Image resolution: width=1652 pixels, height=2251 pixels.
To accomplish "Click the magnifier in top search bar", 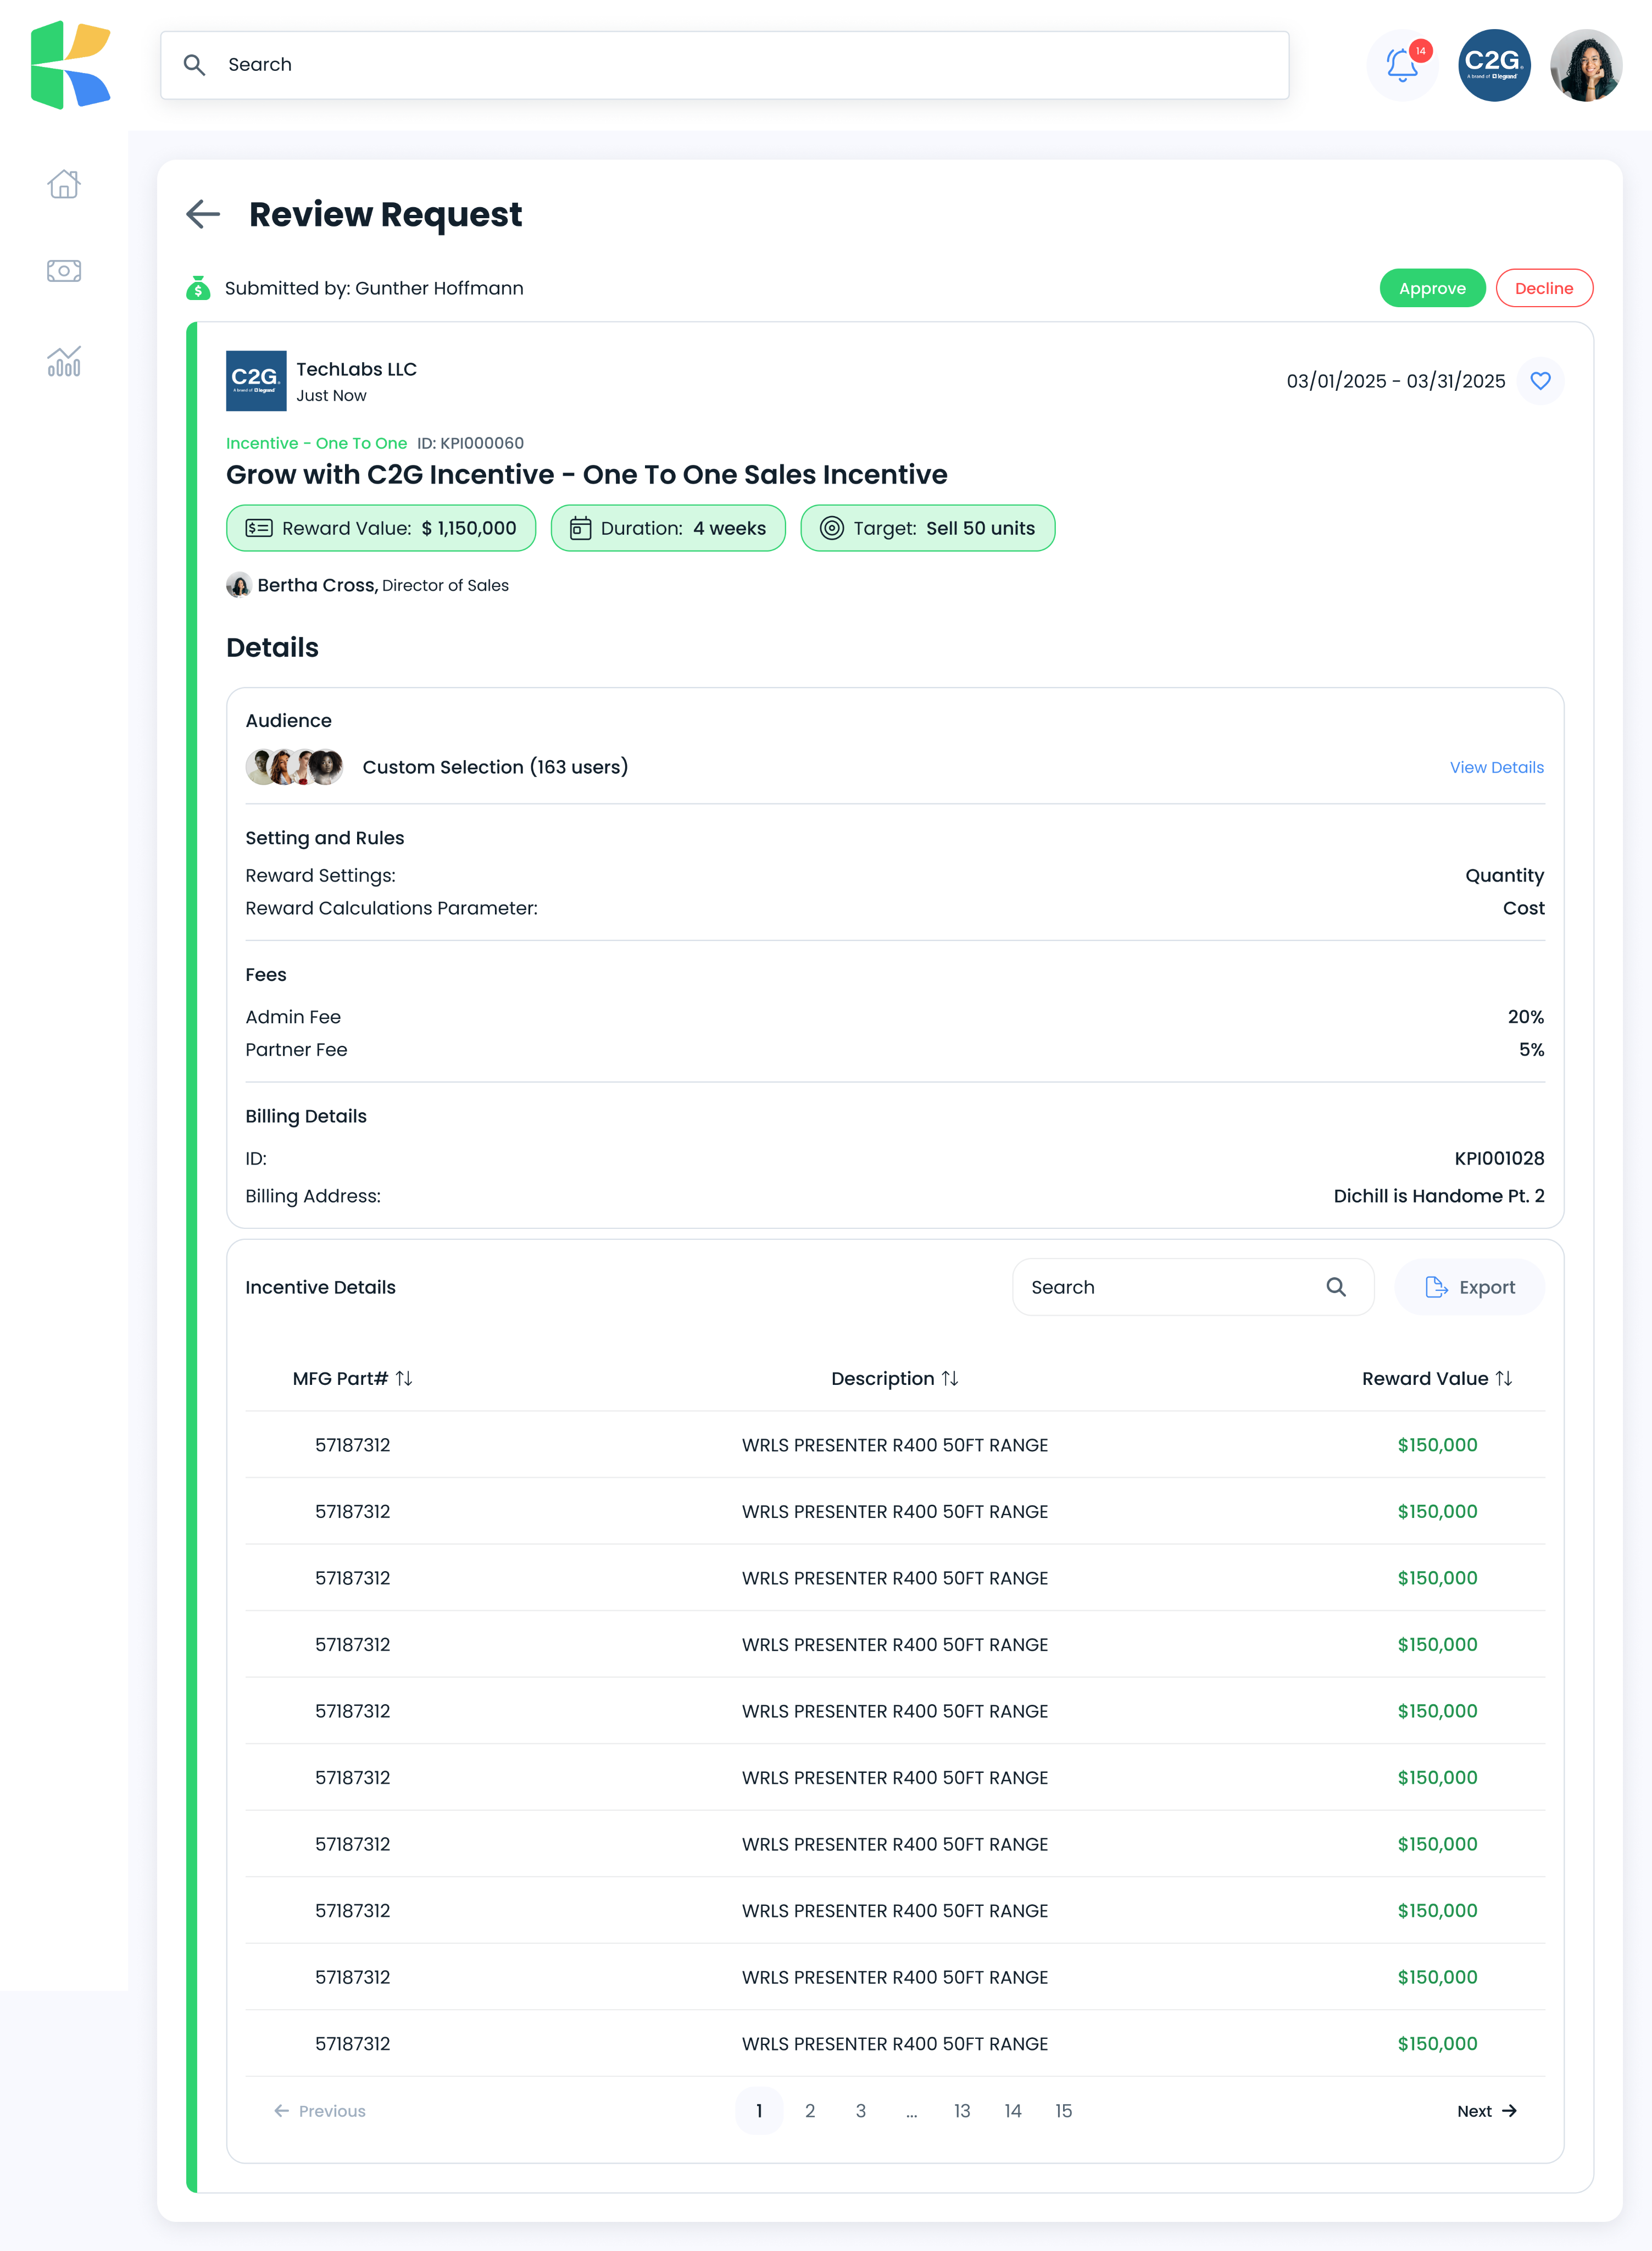I will 194,65.
